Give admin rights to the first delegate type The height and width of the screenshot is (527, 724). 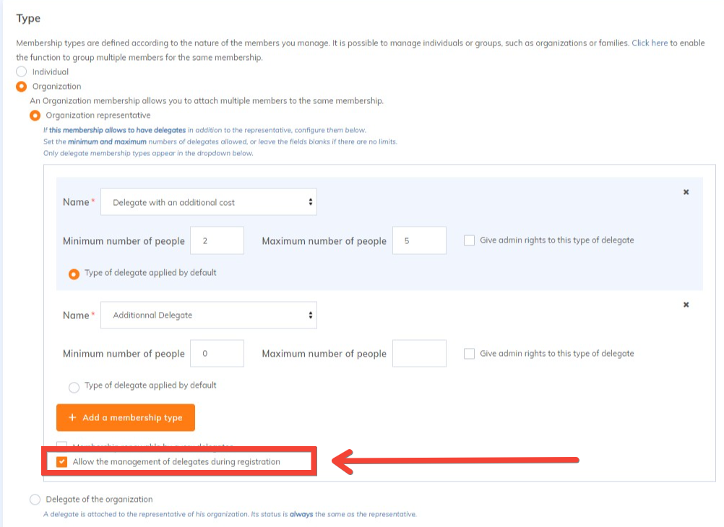pos(470,241)
